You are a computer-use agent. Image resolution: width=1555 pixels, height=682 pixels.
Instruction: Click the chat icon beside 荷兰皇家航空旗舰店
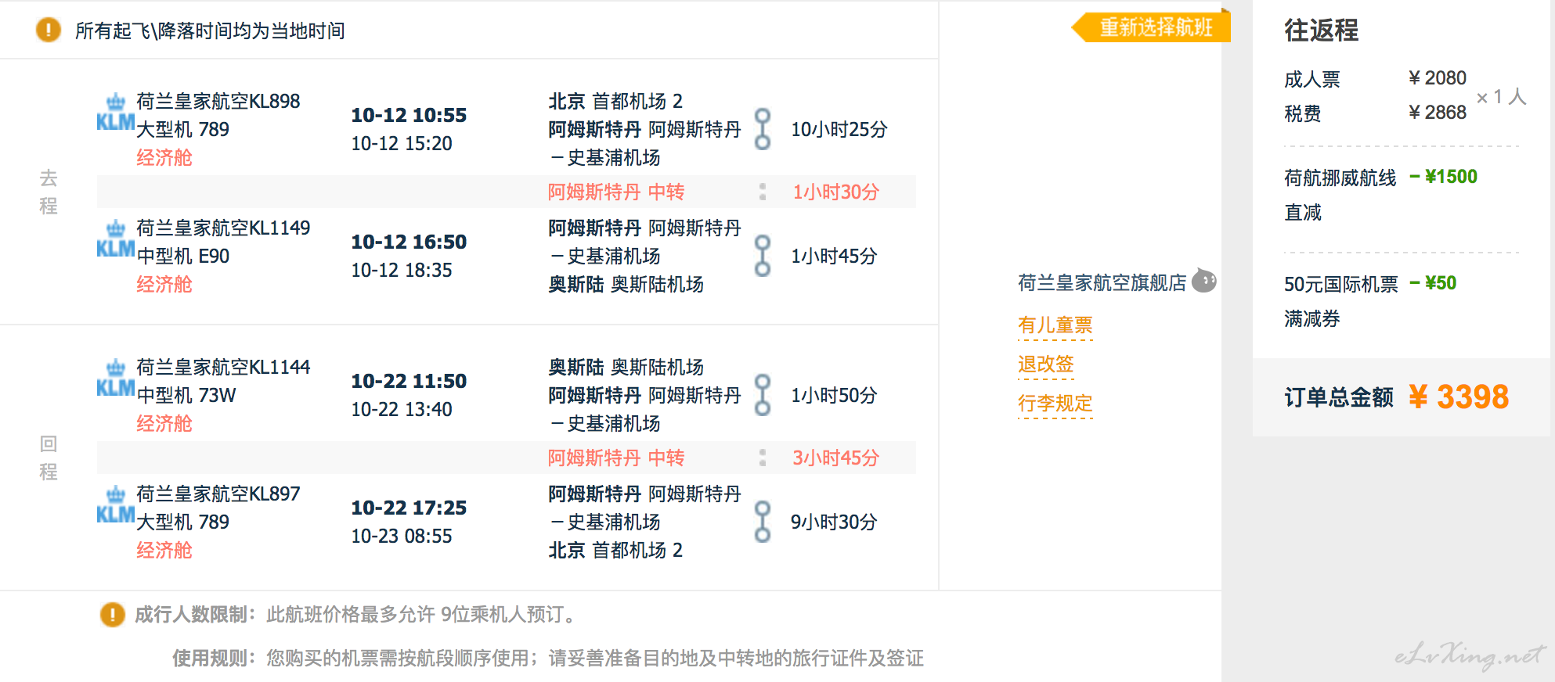[x=1204, y=281]
